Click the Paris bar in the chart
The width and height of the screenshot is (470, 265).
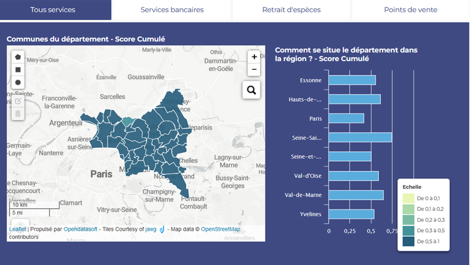pyautogui.click(x=346, y=119)
